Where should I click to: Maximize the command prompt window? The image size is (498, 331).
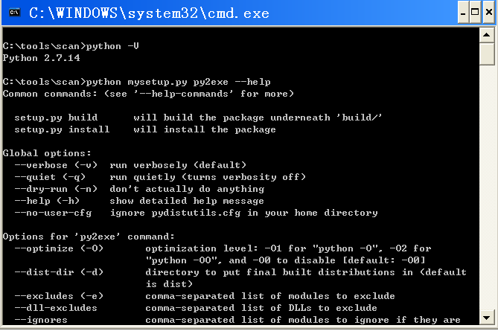pyautogui.click(x=475, y=13)
